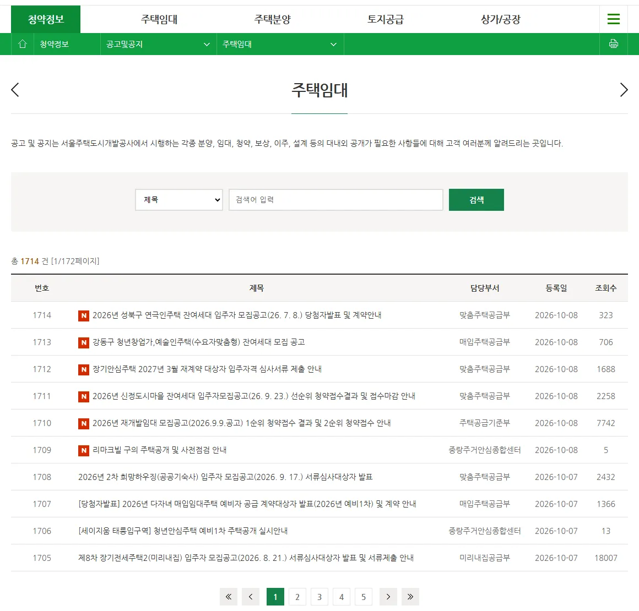Click the 조회수 column header
This screenshot has width=639, height=611.
tap(605, 288)
